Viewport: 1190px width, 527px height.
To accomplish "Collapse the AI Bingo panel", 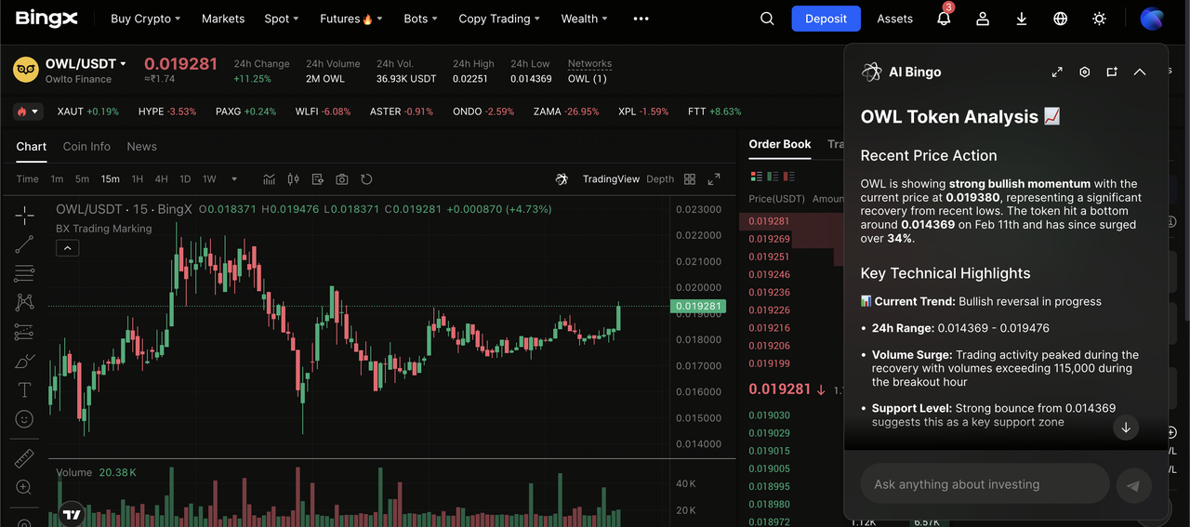I will [1140, 72].
